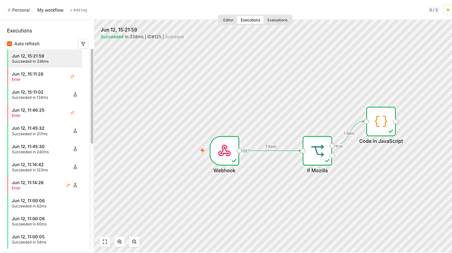Viewport: 452px width, 253px height.
Task: Click flask icon on 11:45:32 execution
Action: click(75, 131)
